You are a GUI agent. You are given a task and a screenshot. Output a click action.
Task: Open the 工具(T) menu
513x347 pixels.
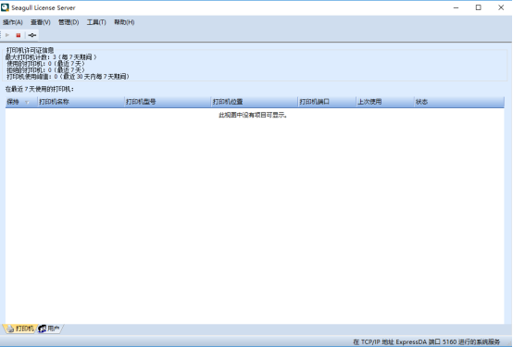tap(96, 22)
